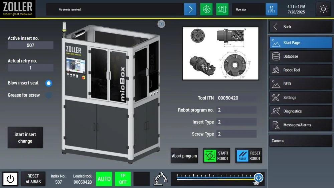Image resolution: width=334 pixels, height=188 pixels.
Task: Click the Robot program no. input field
Action: [236, 110]
